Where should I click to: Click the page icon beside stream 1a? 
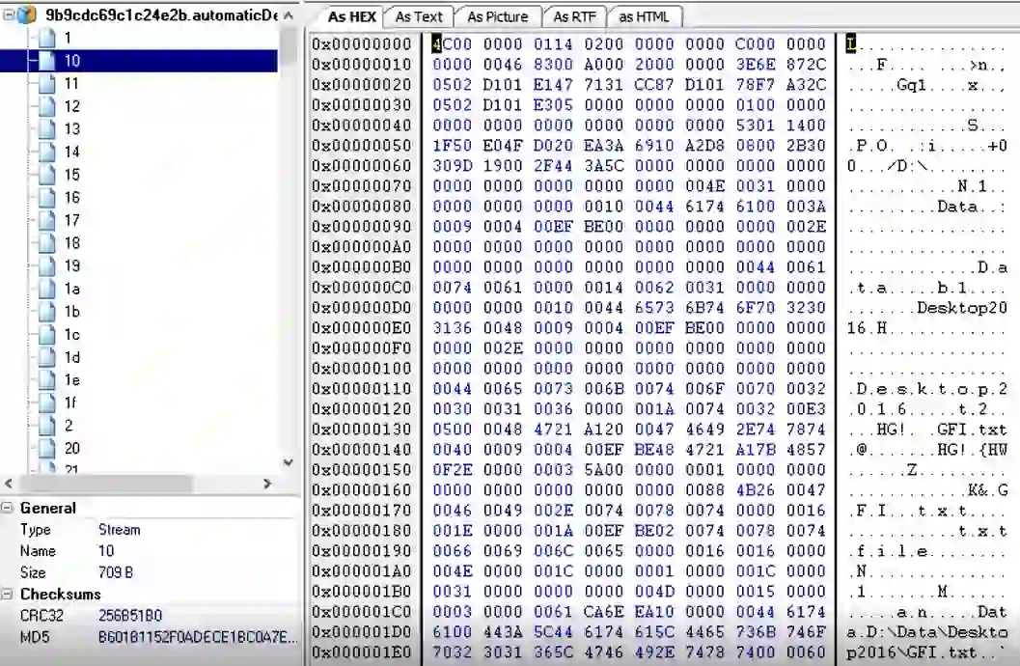(47, 289)
